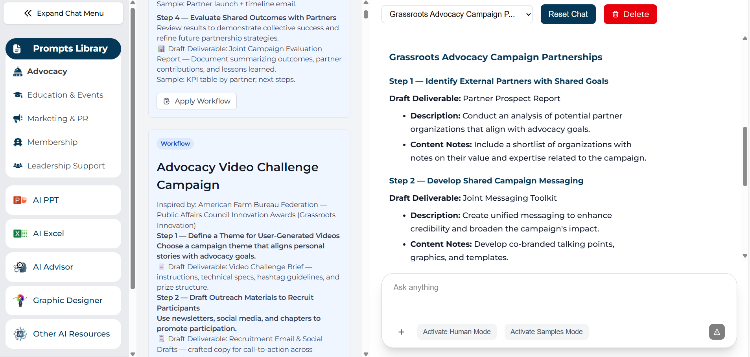Click Expand Chat Menu button

[63, 13]
